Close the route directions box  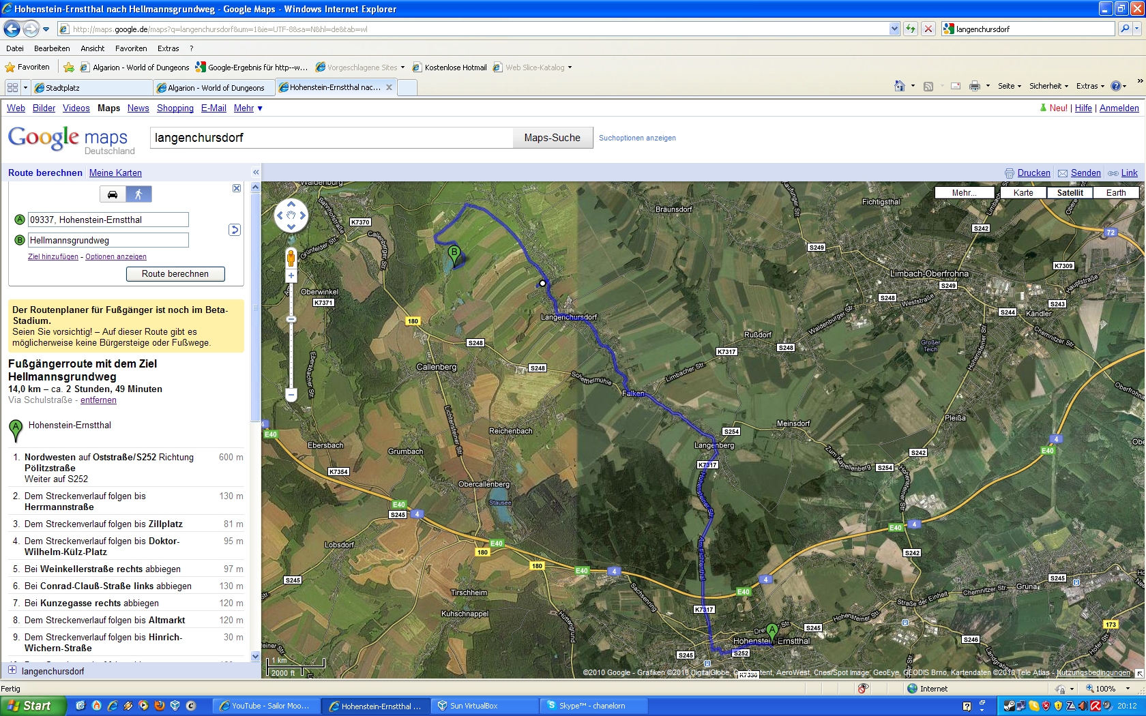[237, 188]
